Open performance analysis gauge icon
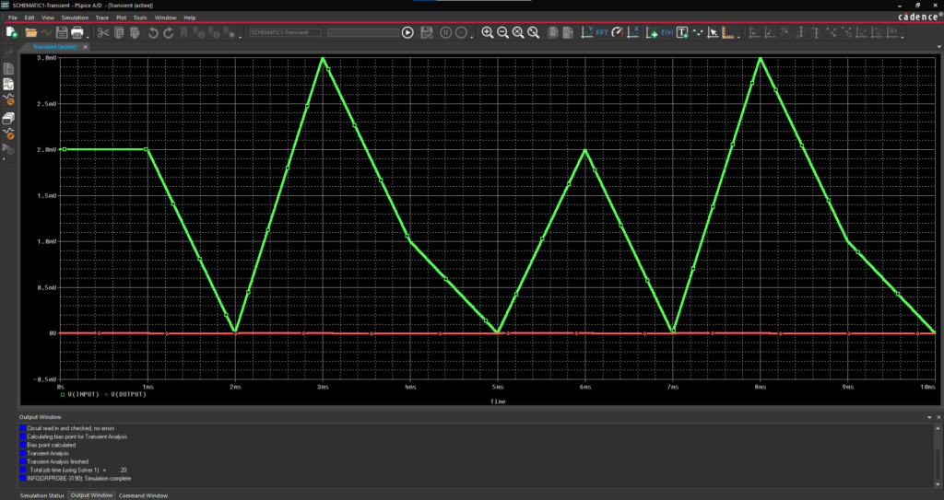Image resolution: width=944 pixels, height=500 pixels. coord(617,32)
